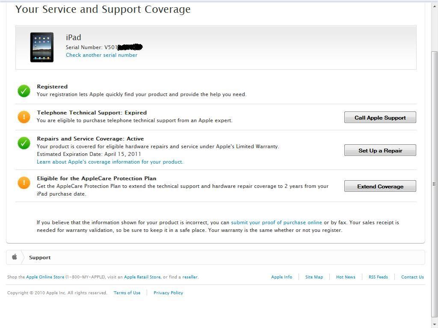
Task: Open Learn about Apple's coverage information link
Action: point(110,162)
